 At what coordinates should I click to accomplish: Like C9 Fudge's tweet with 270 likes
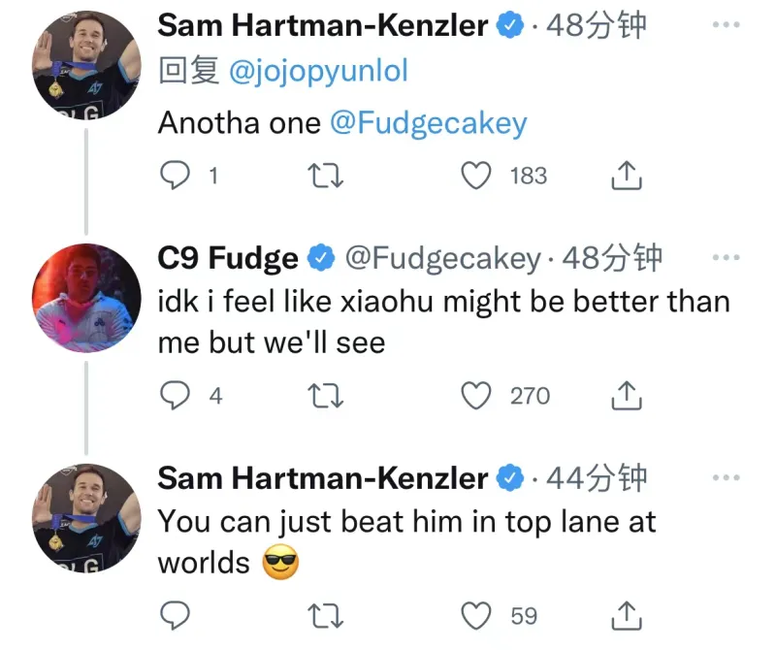click(x=475, y=396)
